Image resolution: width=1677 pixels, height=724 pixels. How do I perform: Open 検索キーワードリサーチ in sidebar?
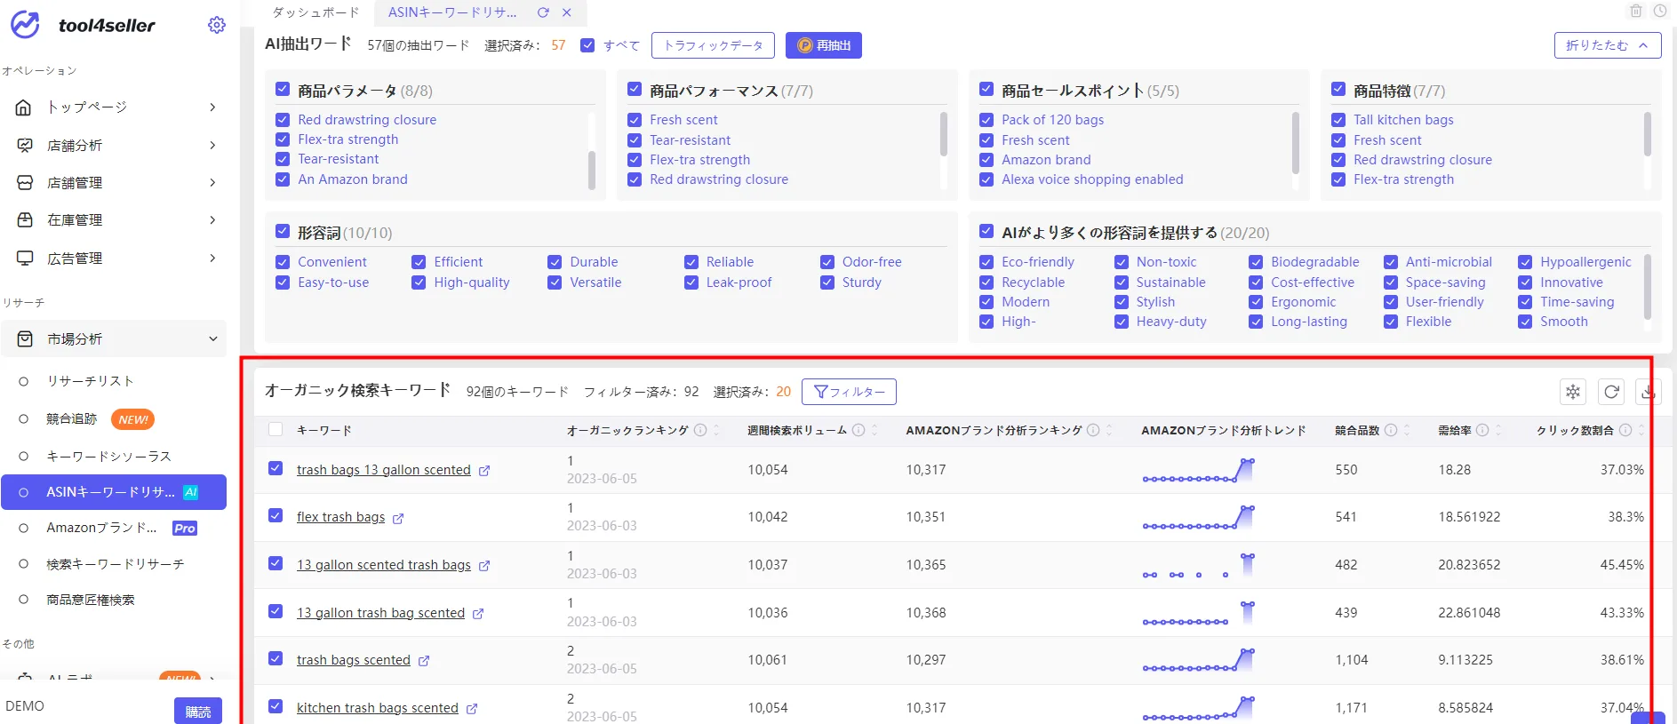(115, 564)
